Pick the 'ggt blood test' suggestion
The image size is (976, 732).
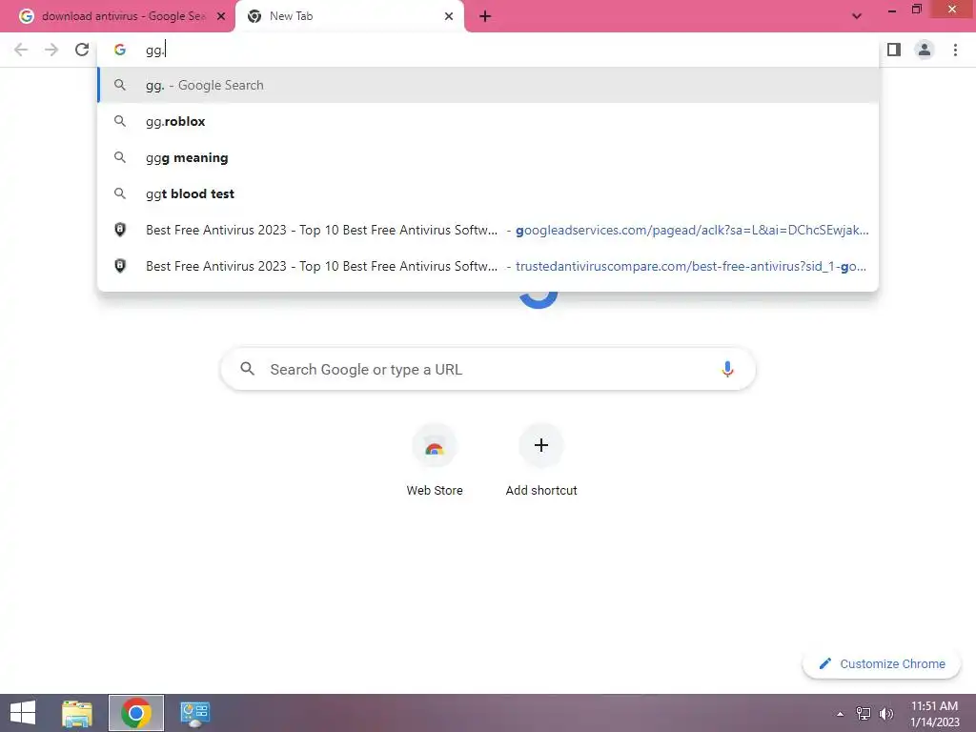(x=488, y=193)
